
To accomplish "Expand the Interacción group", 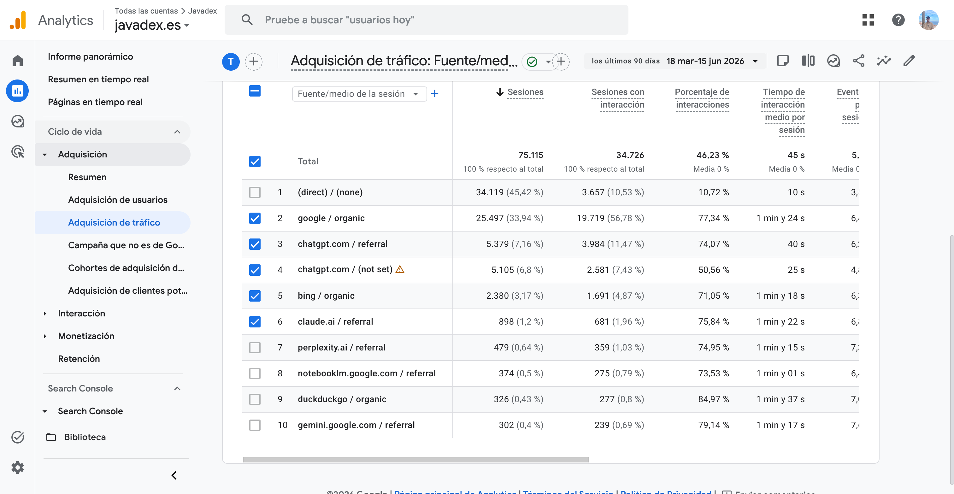I will 45,313.
